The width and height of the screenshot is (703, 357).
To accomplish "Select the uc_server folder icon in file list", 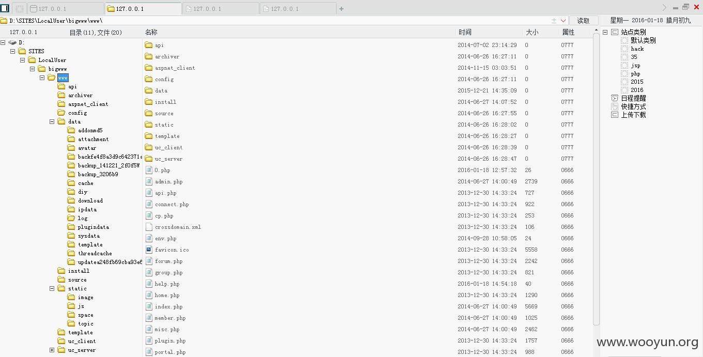I will coord(149,159).
